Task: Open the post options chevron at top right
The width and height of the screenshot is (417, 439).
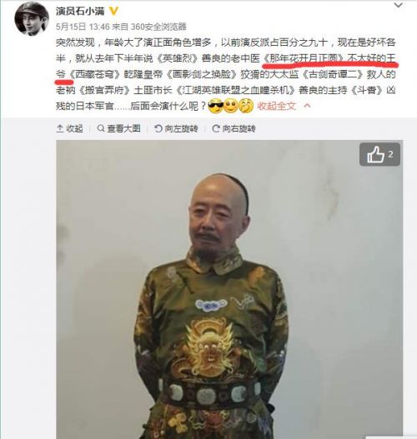Action: point(398,5)
